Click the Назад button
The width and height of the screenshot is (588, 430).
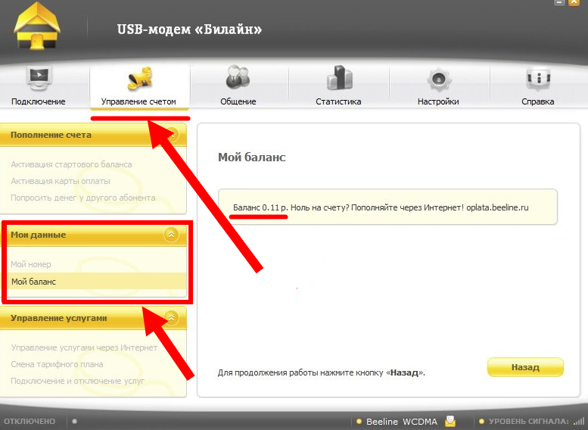525,367
